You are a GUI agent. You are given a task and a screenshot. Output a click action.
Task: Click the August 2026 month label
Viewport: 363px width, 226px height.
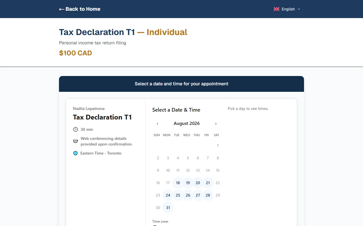187,123
